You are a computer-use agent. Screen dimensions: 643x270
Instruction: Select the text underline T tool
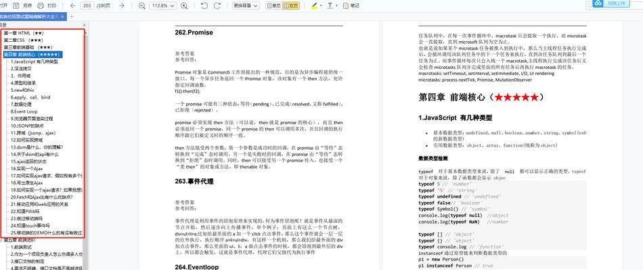330,5
